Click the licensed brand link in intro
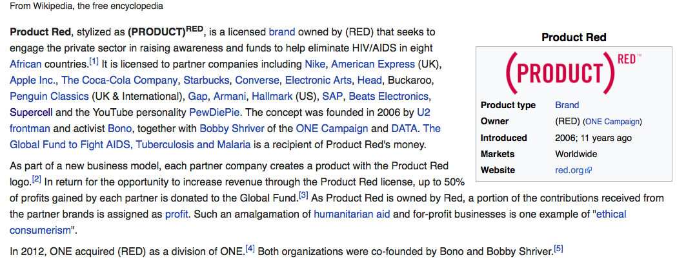The image size is (686, 264). (x=281, y=32)
